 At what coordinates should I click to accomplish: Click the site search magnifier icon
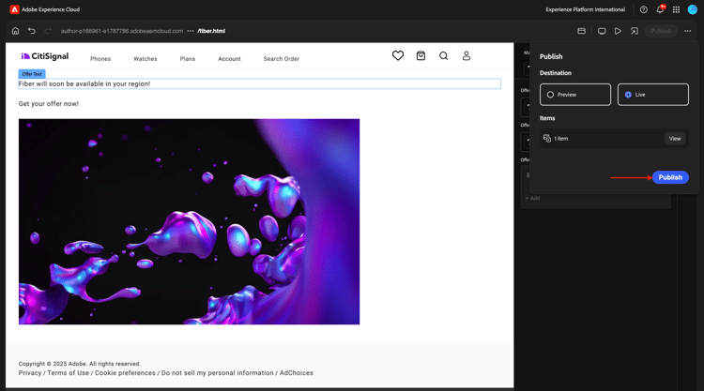(444, 56)
